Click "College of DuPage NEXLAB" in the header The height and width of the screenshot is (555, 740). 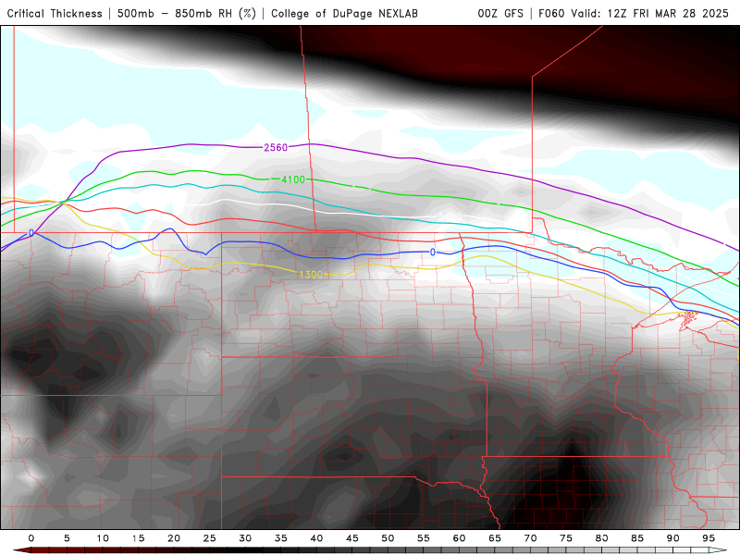pos(344,13)
